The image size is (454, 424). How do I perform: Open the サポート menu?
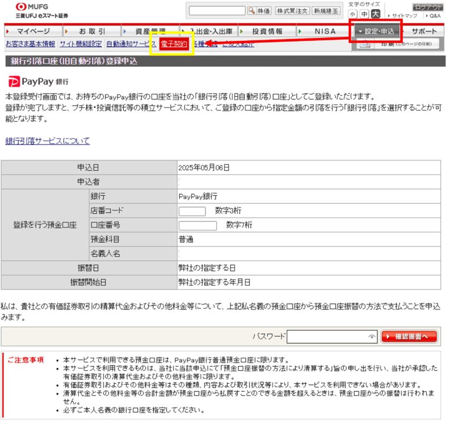click(x=424, y=31)
